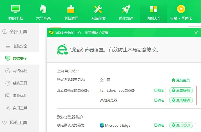Click 已锁定 status for 其他浏览器

[x=159, y=100]
